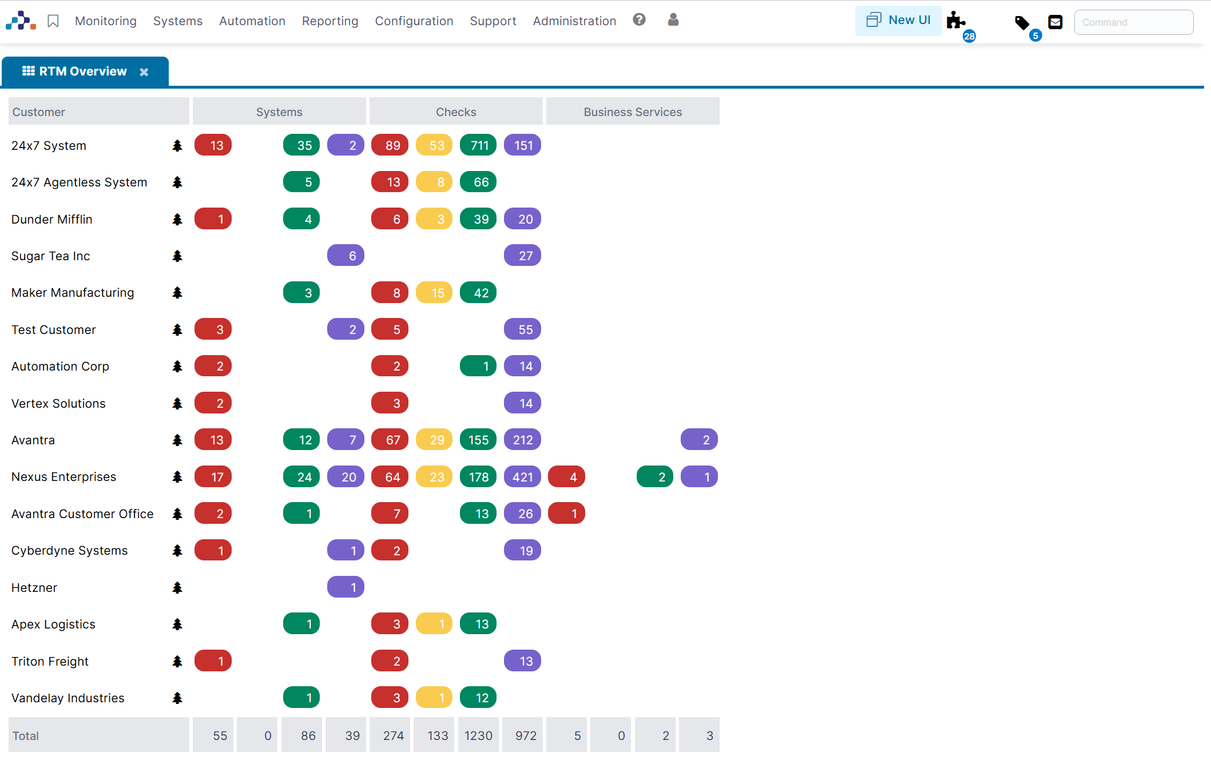The image size is (1211, 768).
Task: Close the RTM Overview tab
Action: (144, 72)
